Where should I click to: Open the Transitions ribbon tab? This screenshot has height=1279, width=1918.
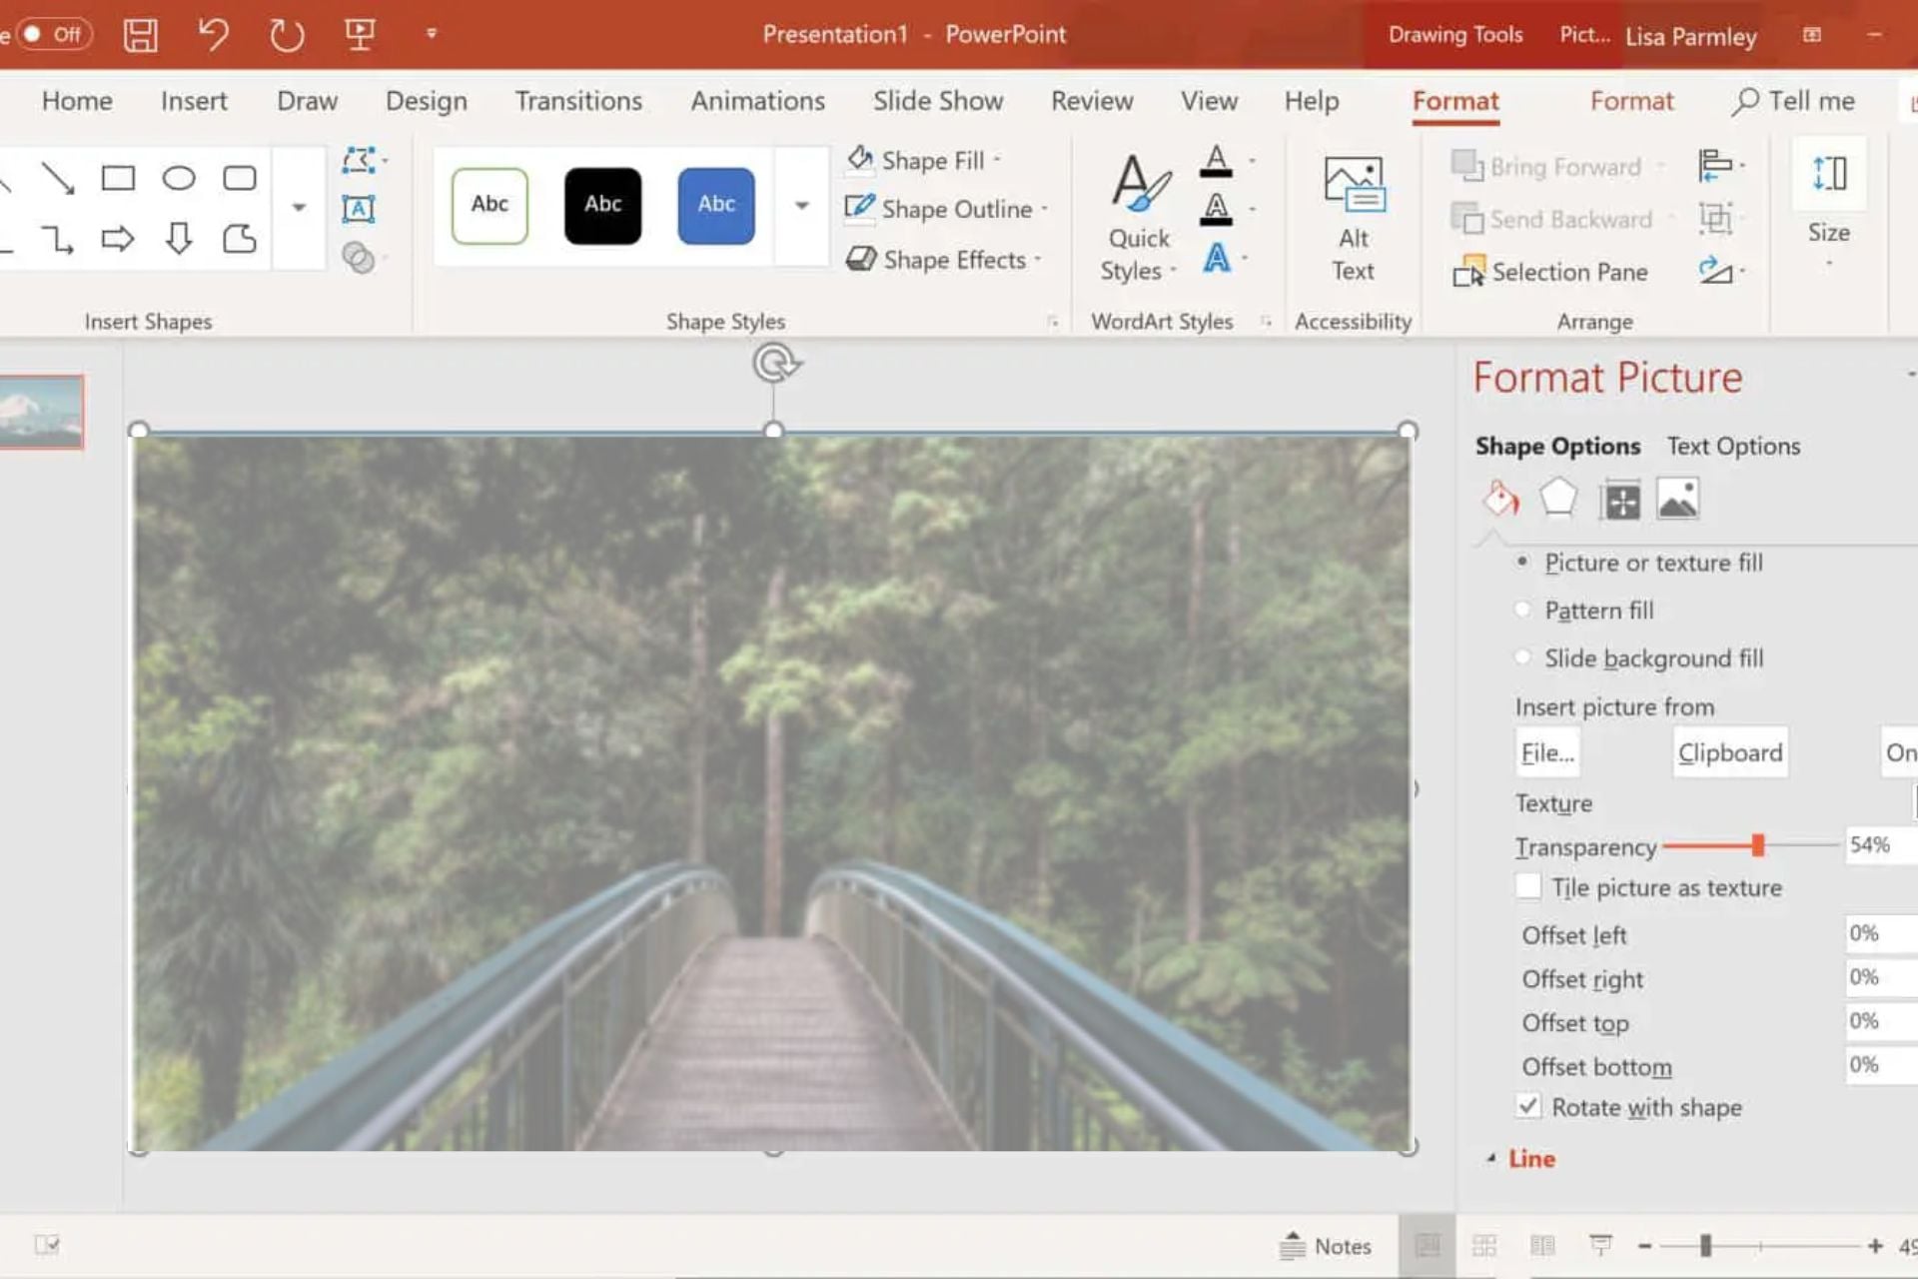(578, 101)
